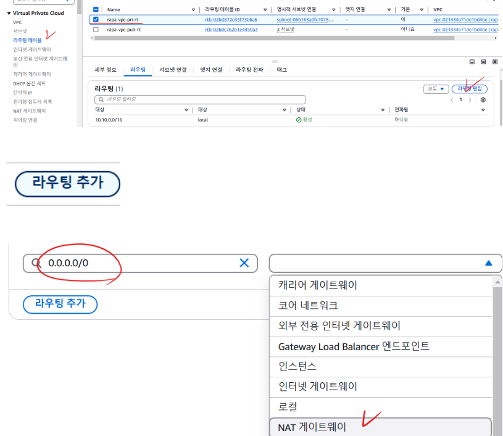The height and width of the screenshot is (436, 503).
Task: Sort routes by 전파됨 column arrow
Action: [483, 110]
